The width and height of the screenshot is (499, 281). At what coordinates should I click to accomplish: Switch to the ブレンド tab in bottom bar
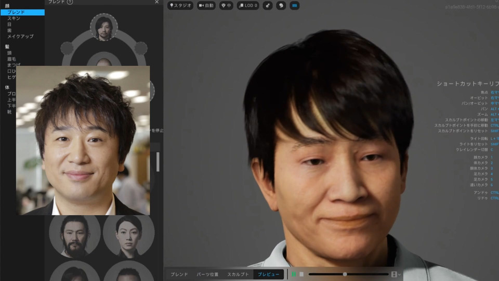179,274
